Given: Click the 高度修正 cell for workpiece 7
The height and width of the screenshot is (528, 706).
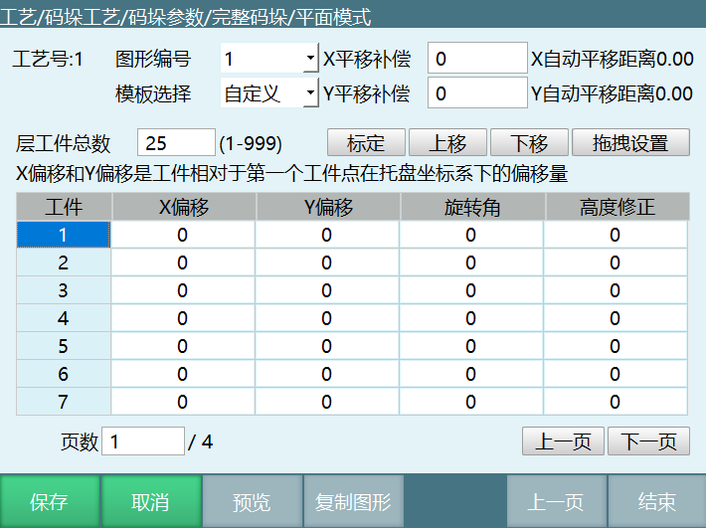Looking at the screenshot, I should 615,402.
